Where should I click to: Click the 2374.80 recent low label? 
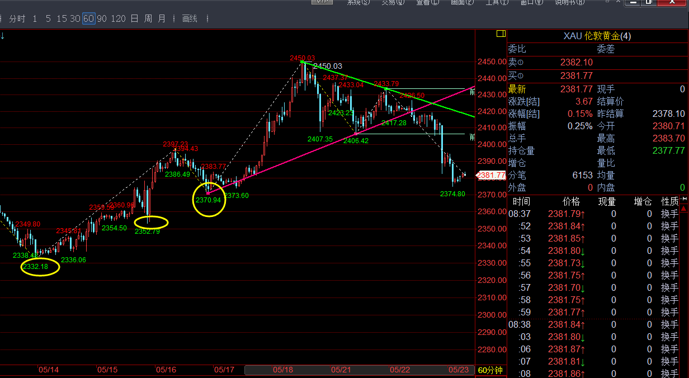point(452,194)
